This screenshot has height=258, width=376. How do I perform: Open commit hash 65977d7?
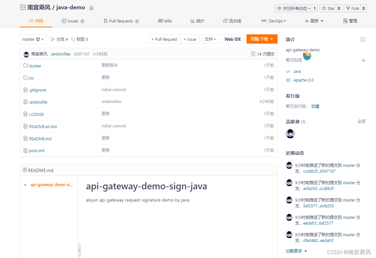82,54
